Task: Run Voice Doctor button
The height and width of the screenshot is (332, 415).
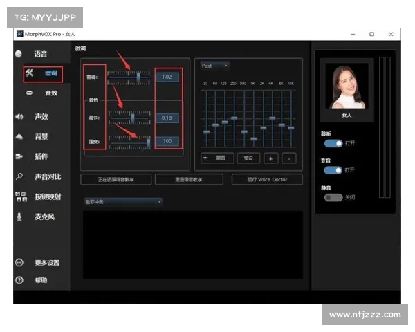Action: pyautogui.click(x=267, y=180)
